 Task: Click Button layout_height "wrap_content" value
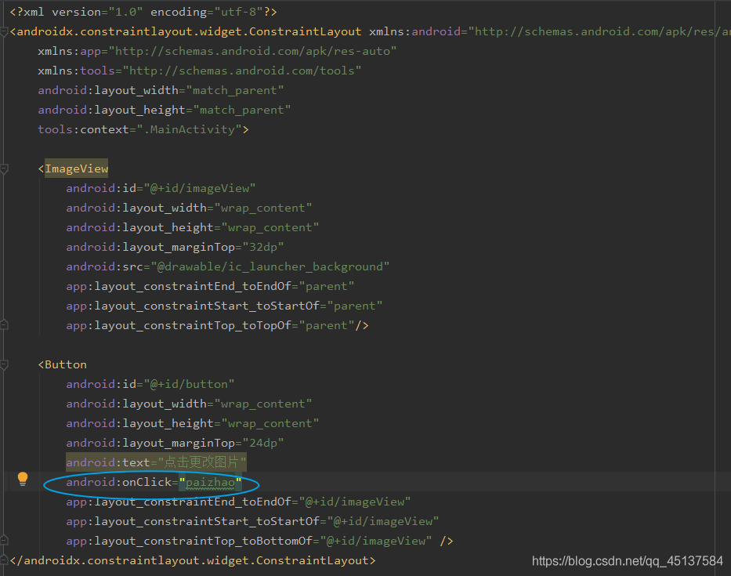coord(270,423)
